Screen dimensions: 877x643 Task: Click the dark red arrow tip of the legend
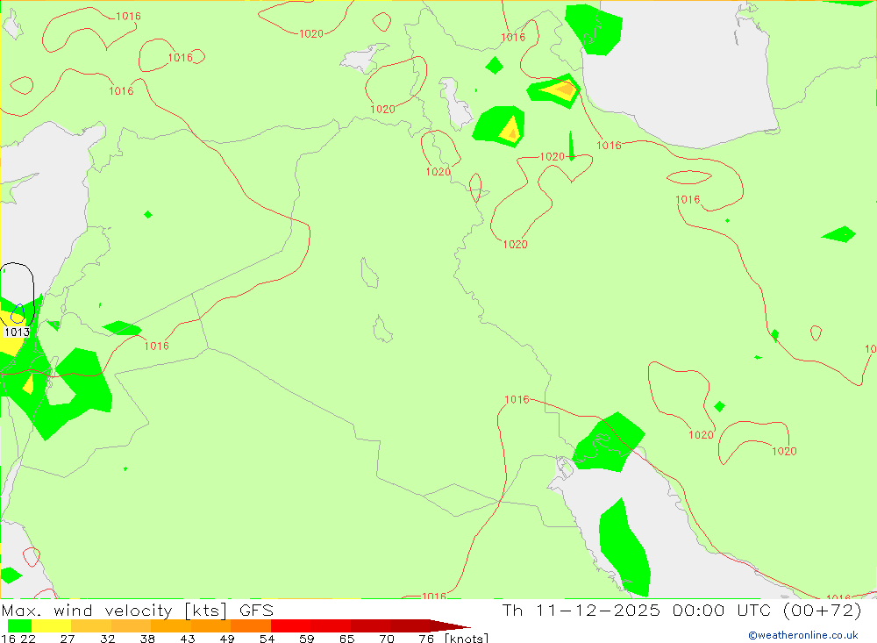pos(450,625)
